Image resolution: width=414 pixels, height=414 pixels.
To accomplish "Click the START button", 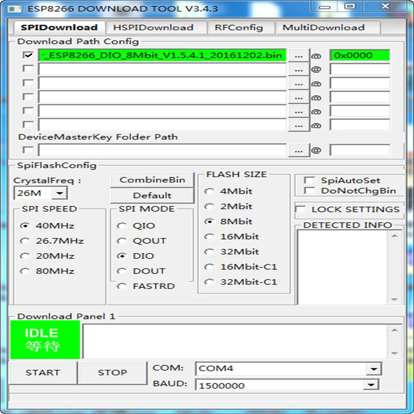I will coord(43,373).
